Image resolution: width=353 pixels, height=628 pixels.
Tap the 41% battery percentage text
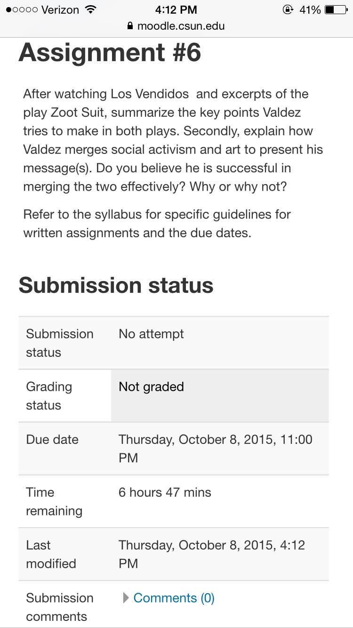point(310,9)
